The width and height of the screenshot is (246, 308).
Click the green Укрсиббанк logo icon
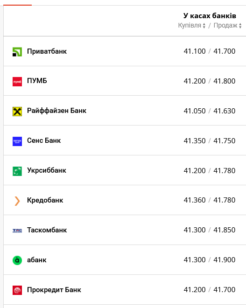(17, 171)
